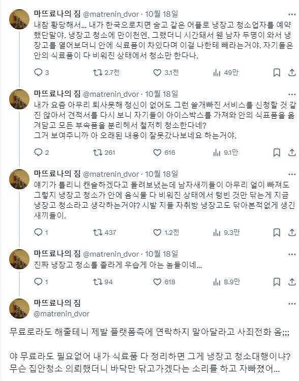Viewport: 299px width, 381px height.
Task: Like the first tweet with 3.1천 likes
Action: [x=166, y=72]
